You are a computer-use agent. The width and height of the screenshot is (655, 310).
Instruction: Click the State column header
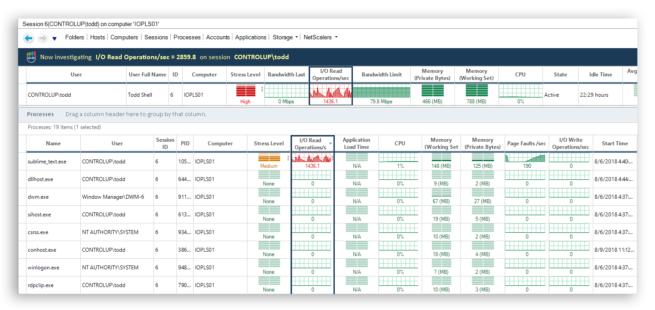click(561, 75)
